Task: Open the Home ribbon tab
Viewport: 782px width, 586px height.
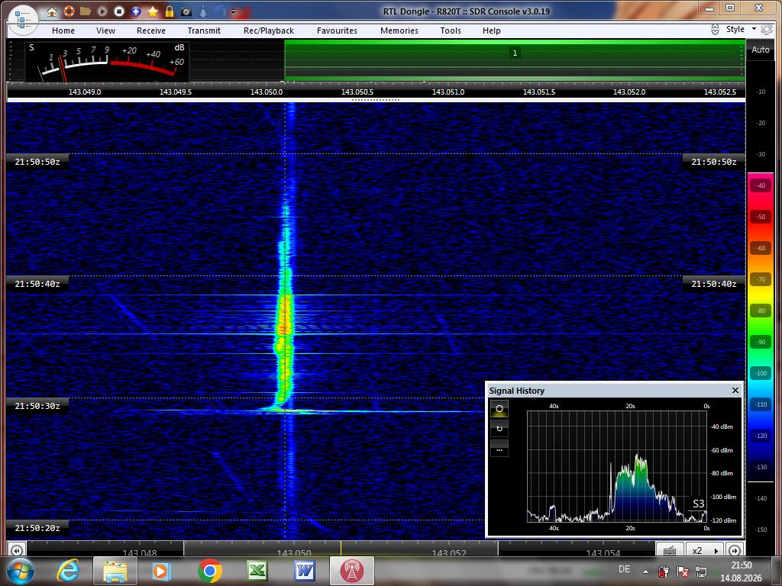Action: point(63,31)
